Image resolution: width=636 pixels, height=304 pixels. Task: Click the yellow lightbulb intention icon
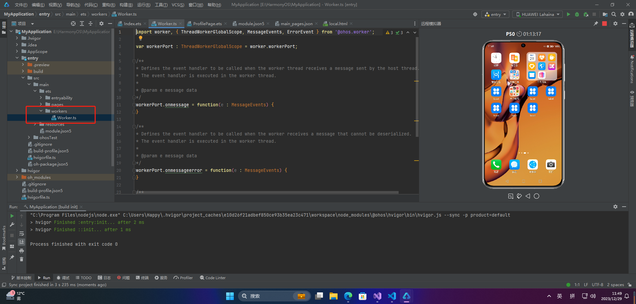(x=141, y=38)
